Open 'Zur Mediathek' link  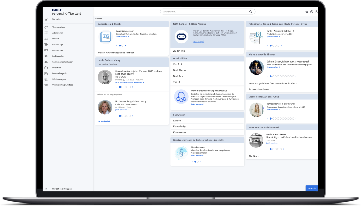(x=104, y=121)
